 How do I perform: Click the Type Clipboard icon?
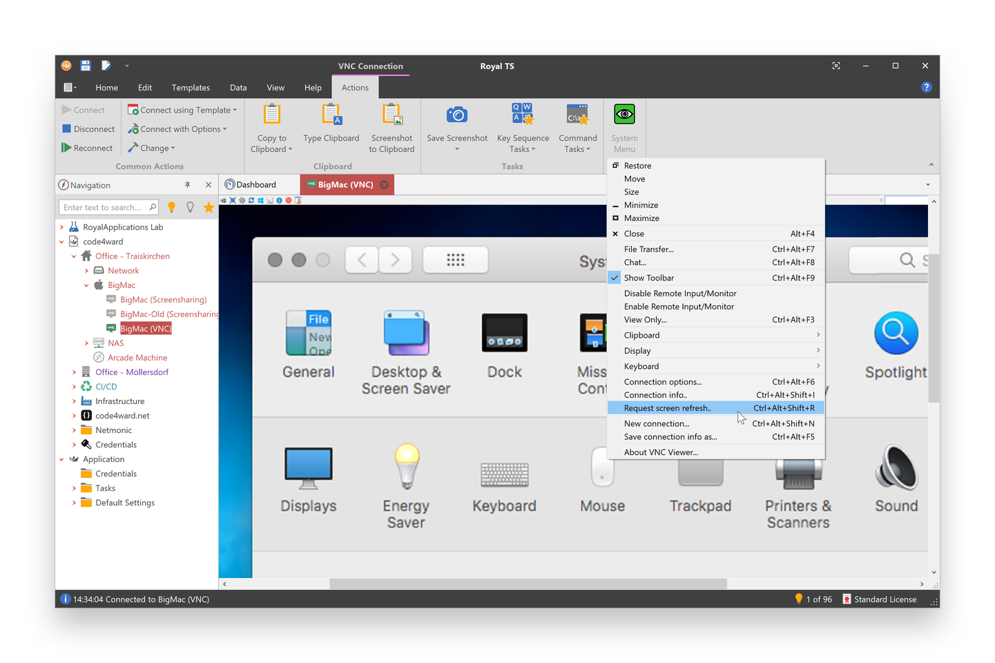pyautogui.click(x=331, y=114)
